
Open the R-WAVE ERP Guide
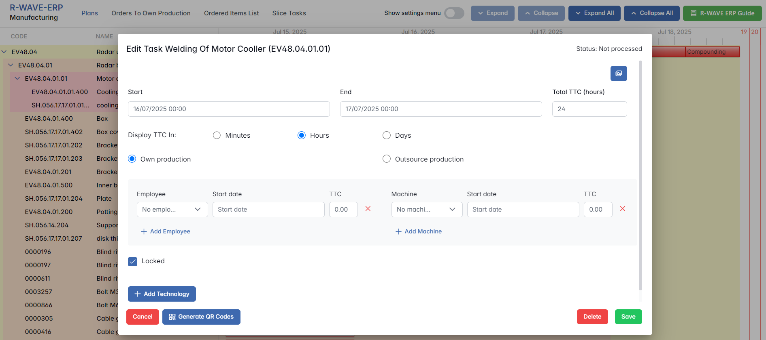pyautogui.click(x=722, y=13)
